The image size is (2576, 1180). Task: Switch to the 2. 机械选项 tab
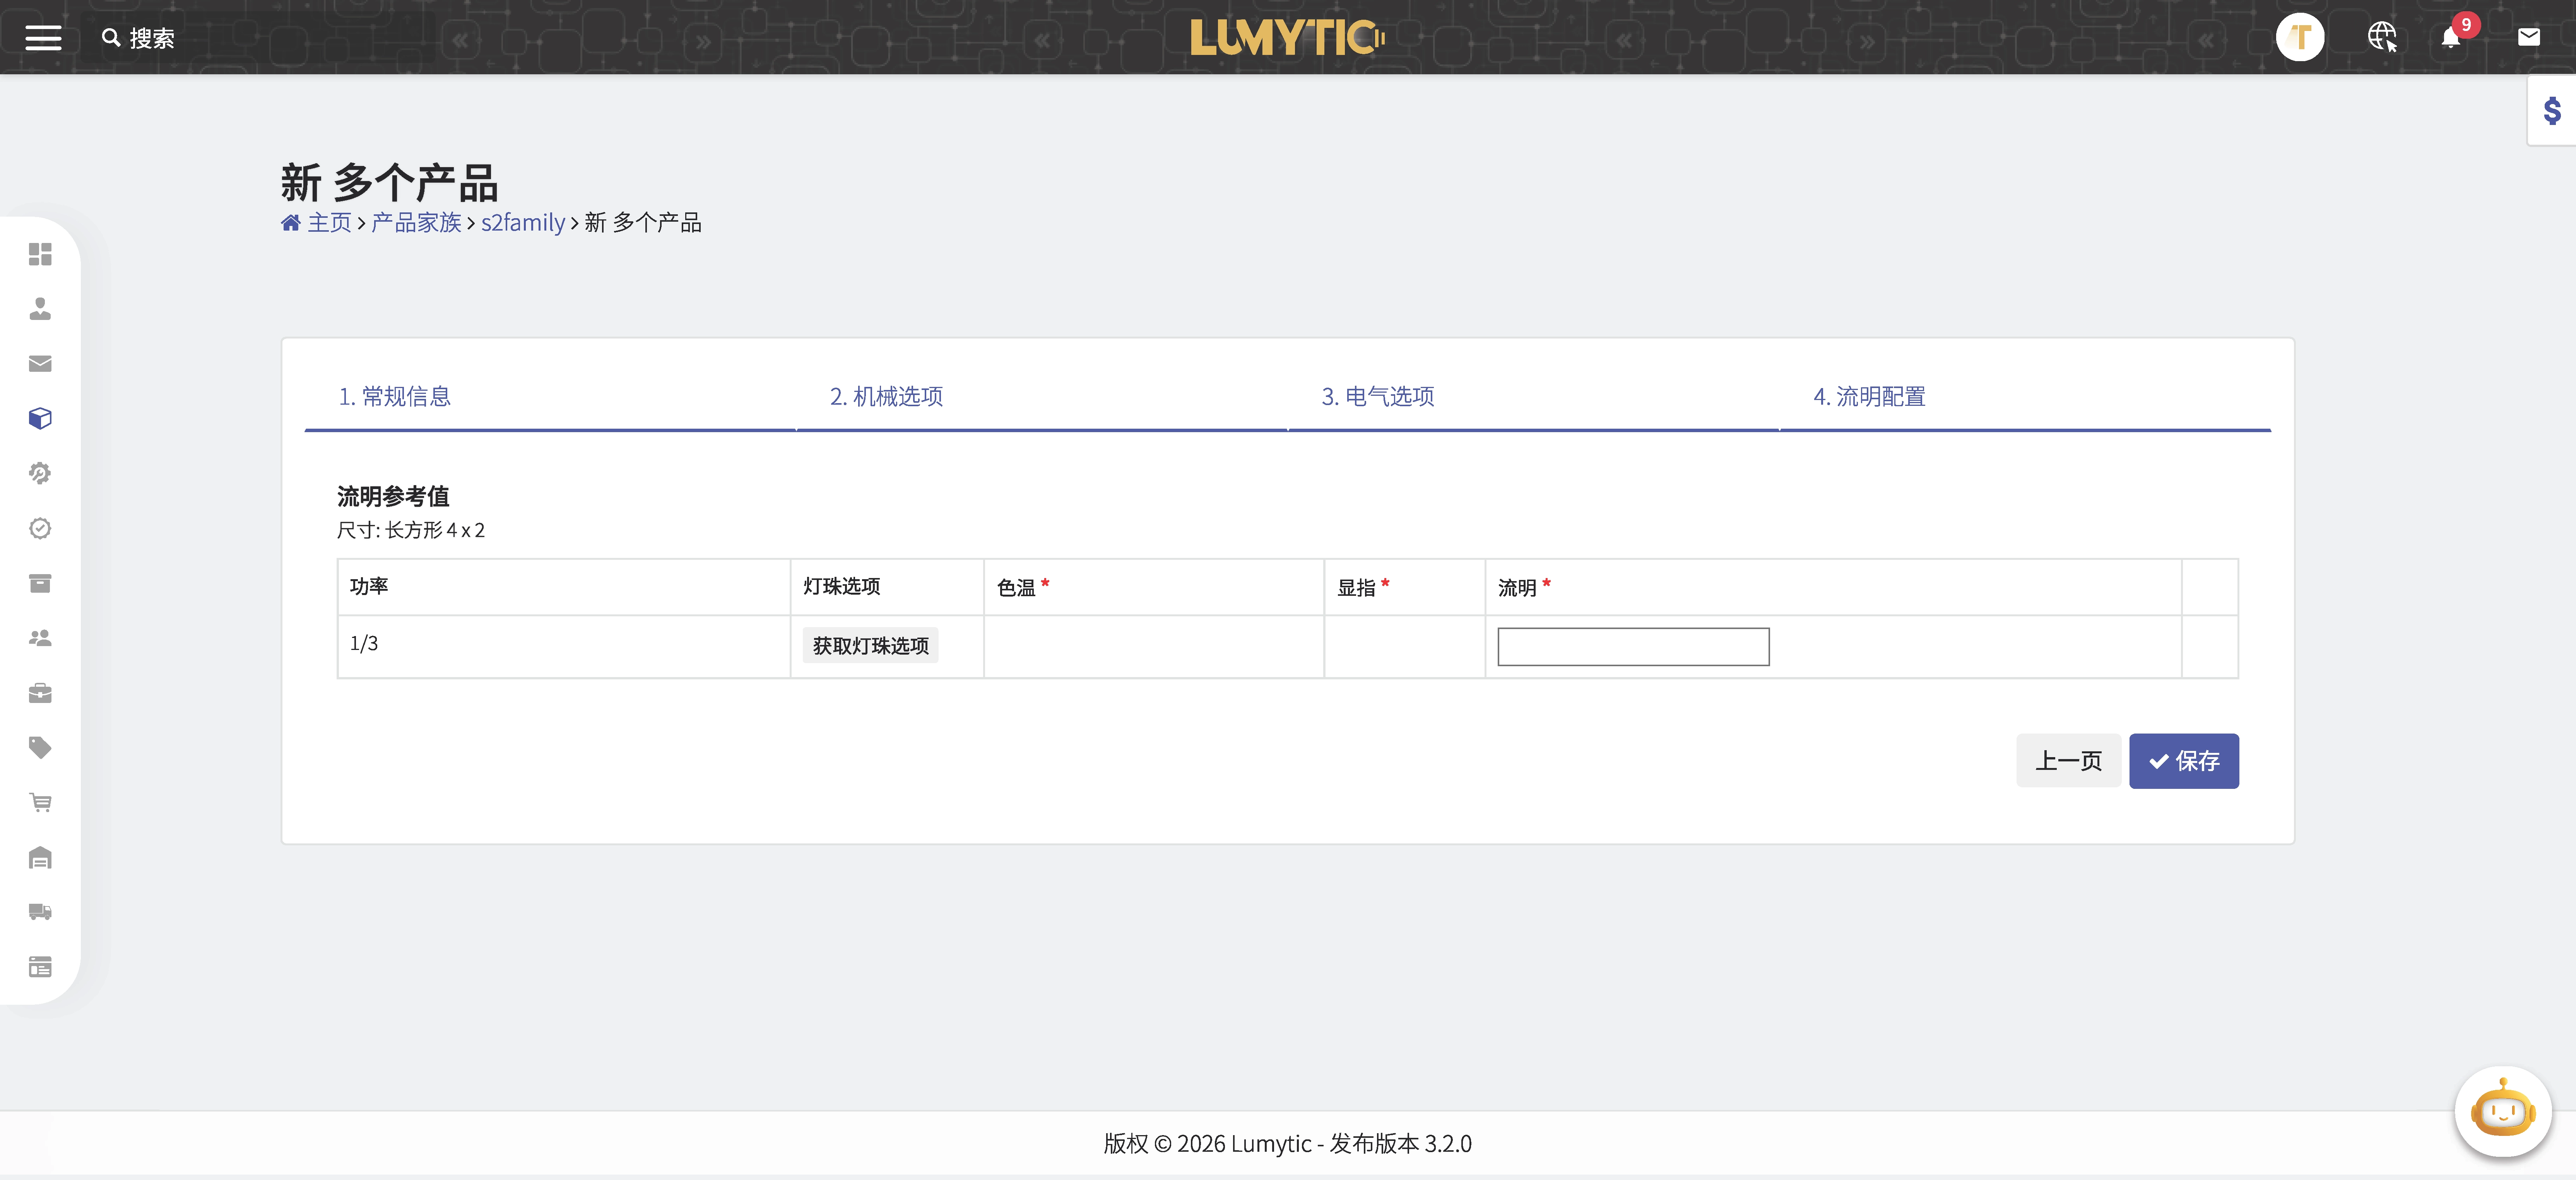click(886, 396)
